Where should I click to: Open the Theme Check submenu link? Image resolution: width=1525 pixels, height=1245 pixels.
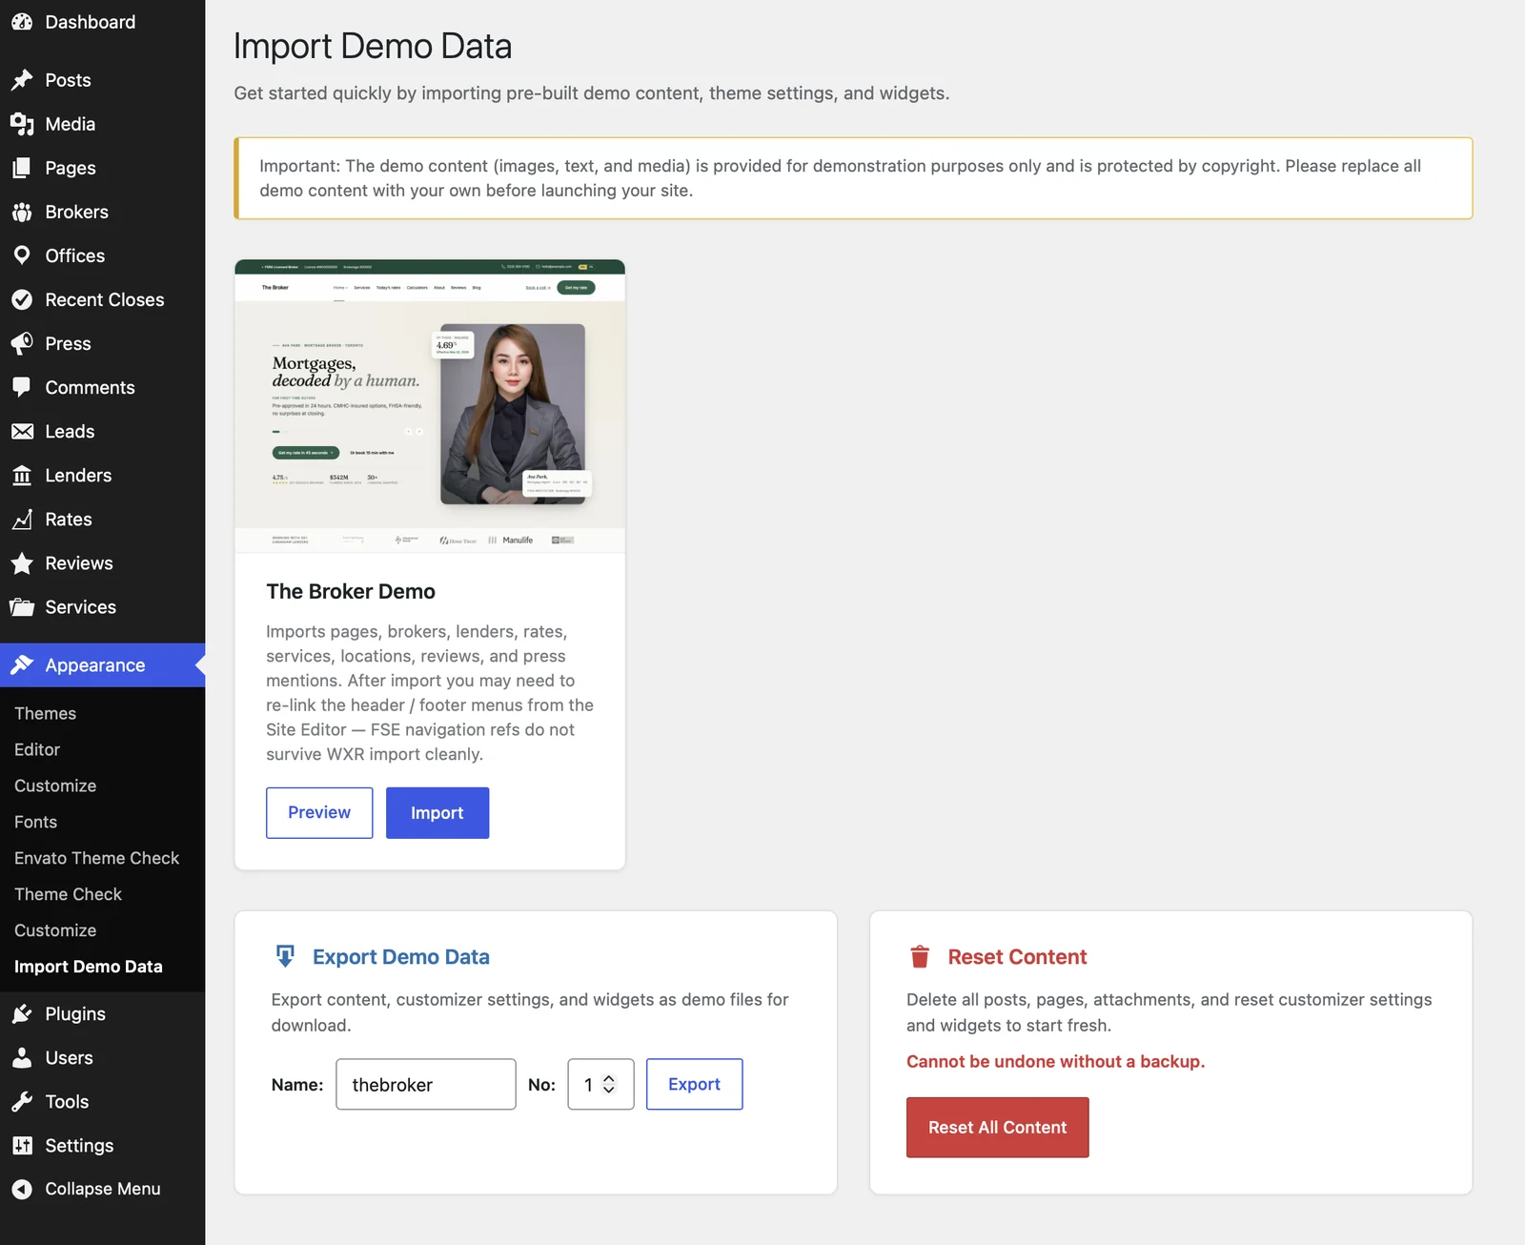(68, 894)
